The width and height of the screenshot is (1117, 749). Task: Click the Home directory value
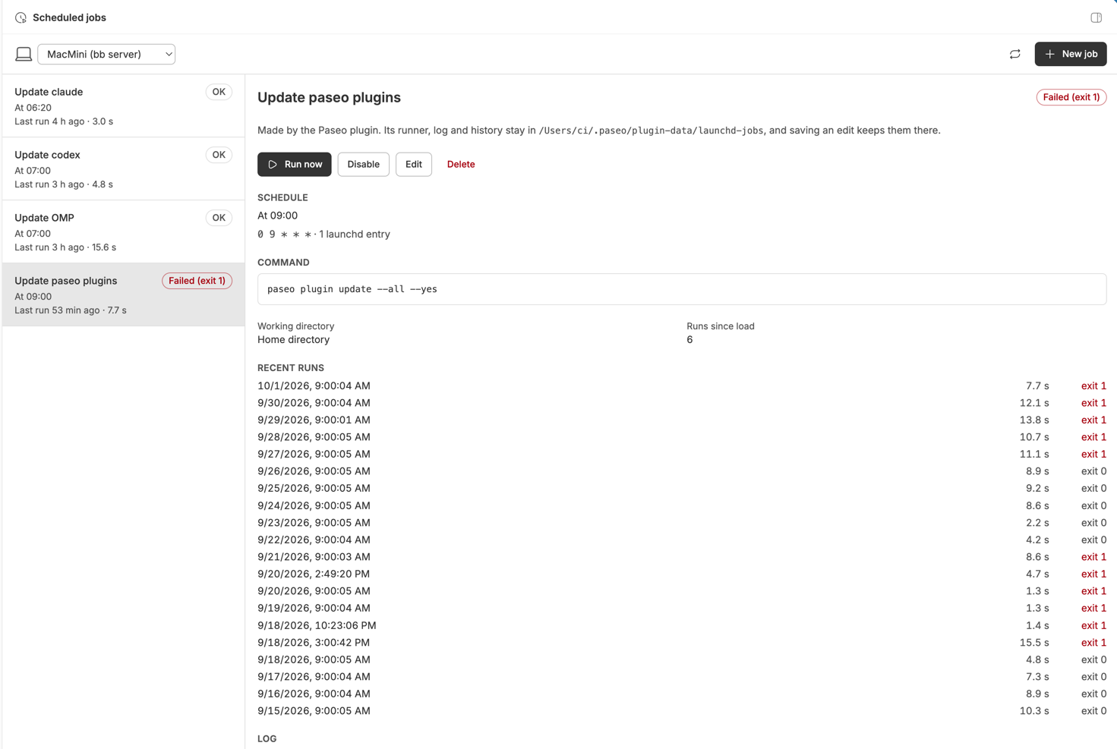coord(293,340)
